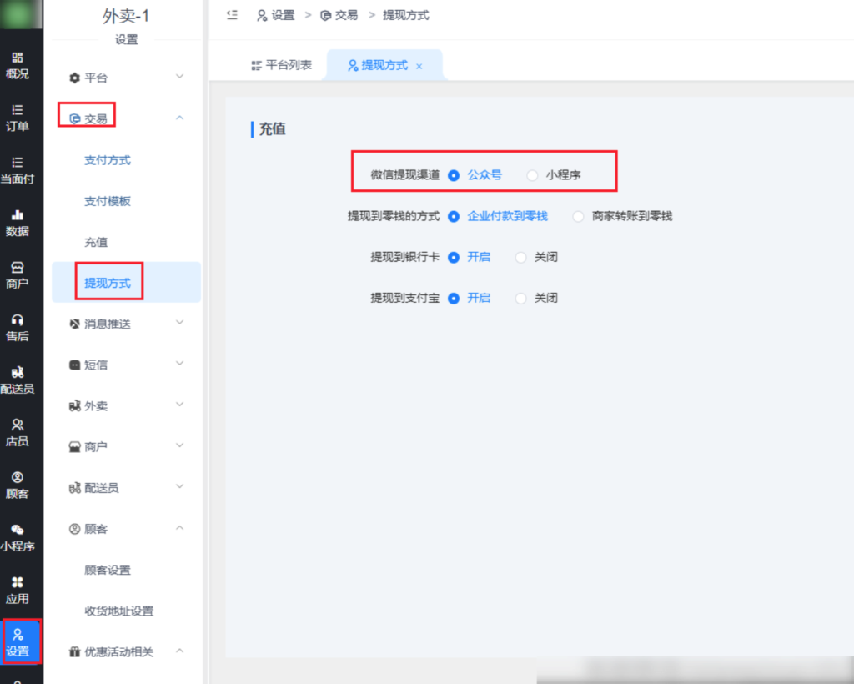Open 售后 after-sales headset icon
This screenshot has width=854, height=684.
pos(17,328)
